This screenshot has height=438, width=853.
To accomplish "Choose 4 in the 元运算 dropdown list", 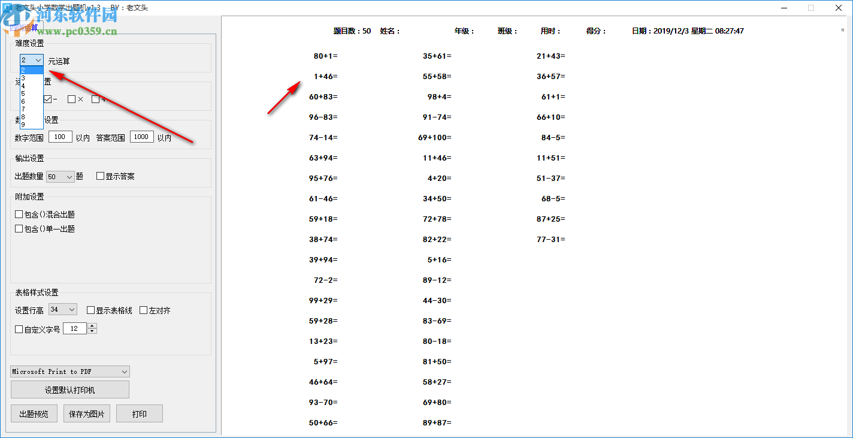I will (32, 86).
